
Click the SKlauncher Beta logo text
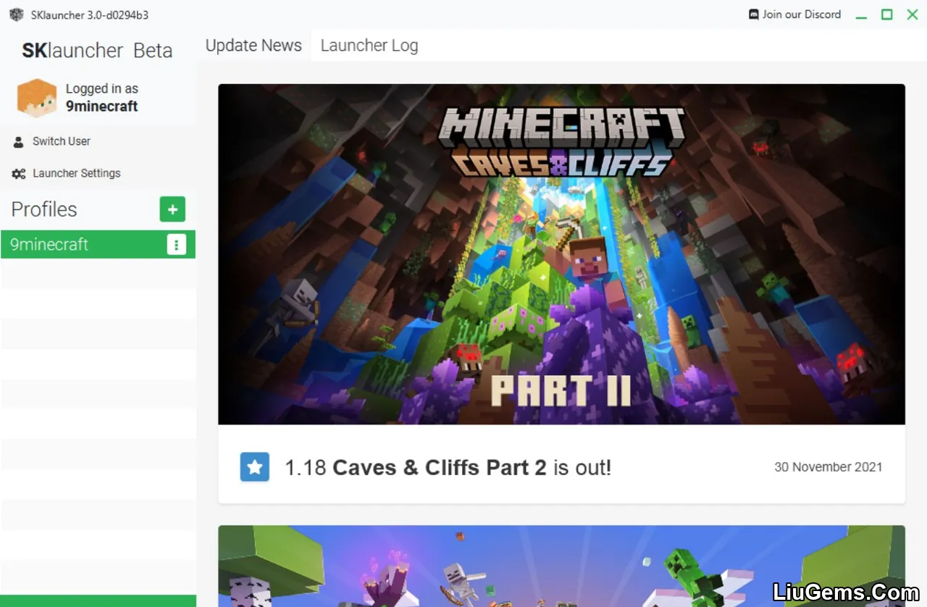coord(97,51)
